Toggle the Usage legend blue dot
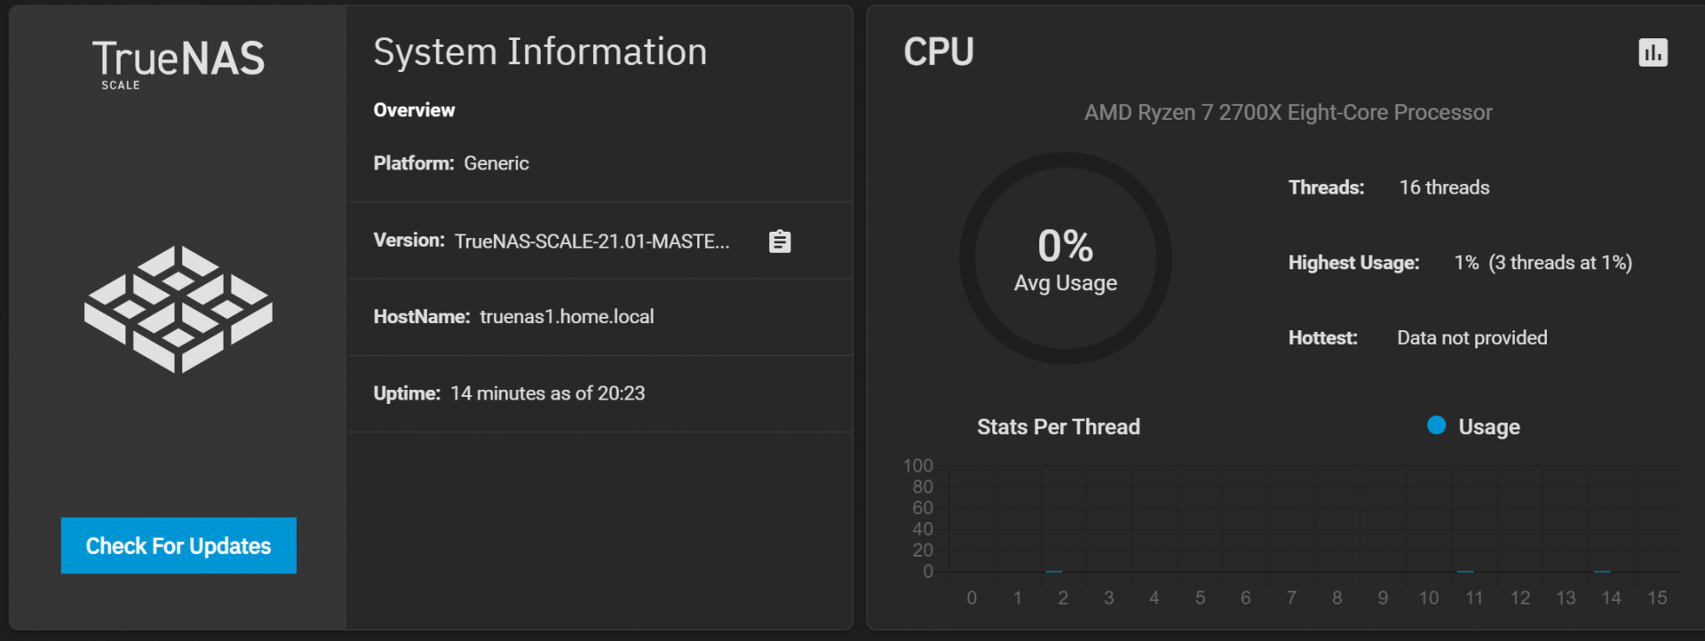This screenshot has height=641, width=1705. (x=1436, y=425)
